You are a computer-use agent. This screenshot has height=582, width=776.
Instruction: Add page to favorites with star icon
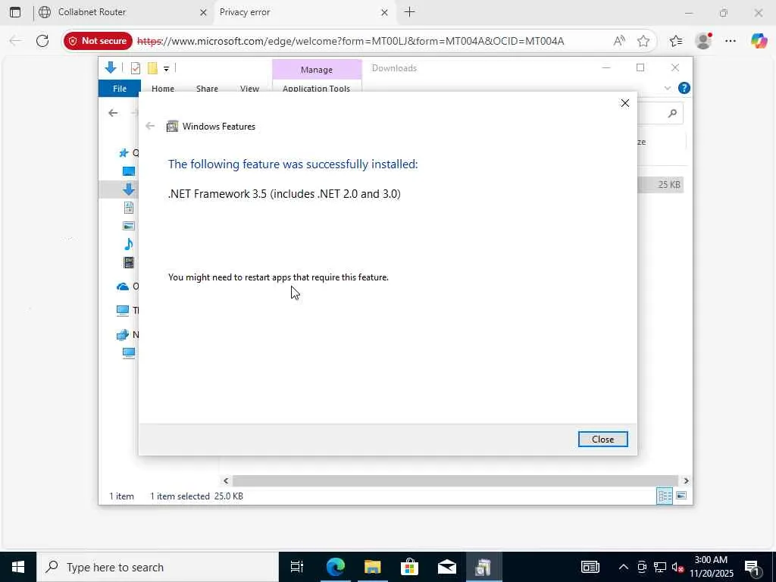pyautogui.click(x=643, y=41)
